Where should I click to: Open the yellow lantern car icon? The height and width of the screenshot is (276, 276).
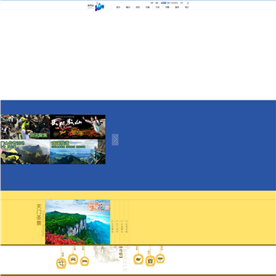tap(73, 259)
